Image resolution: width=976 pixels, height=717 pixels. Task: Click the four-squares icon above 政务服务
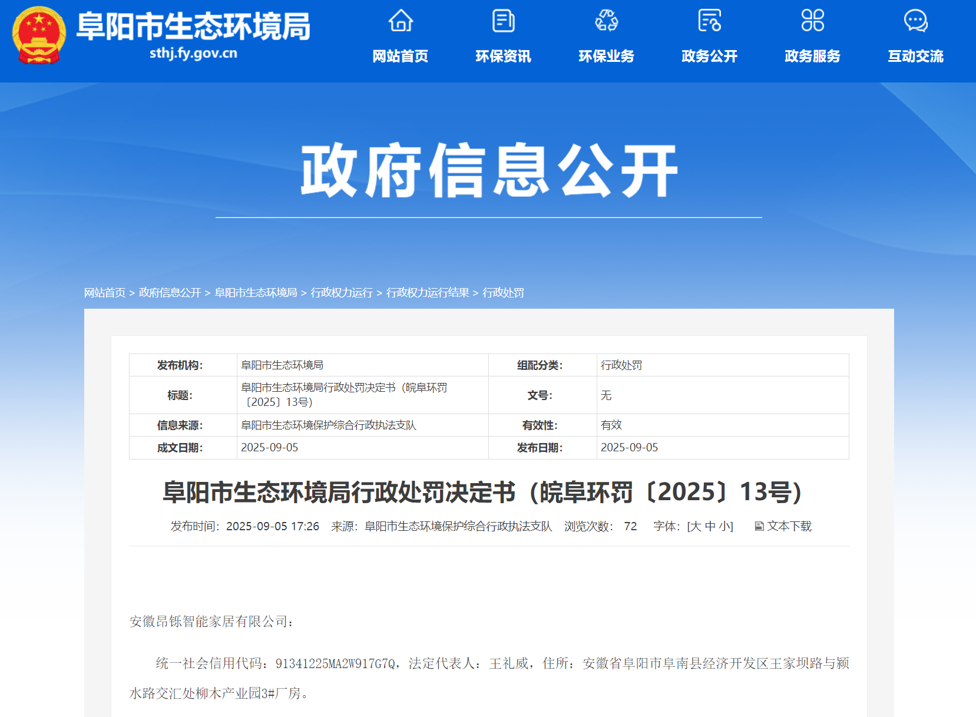813,21
